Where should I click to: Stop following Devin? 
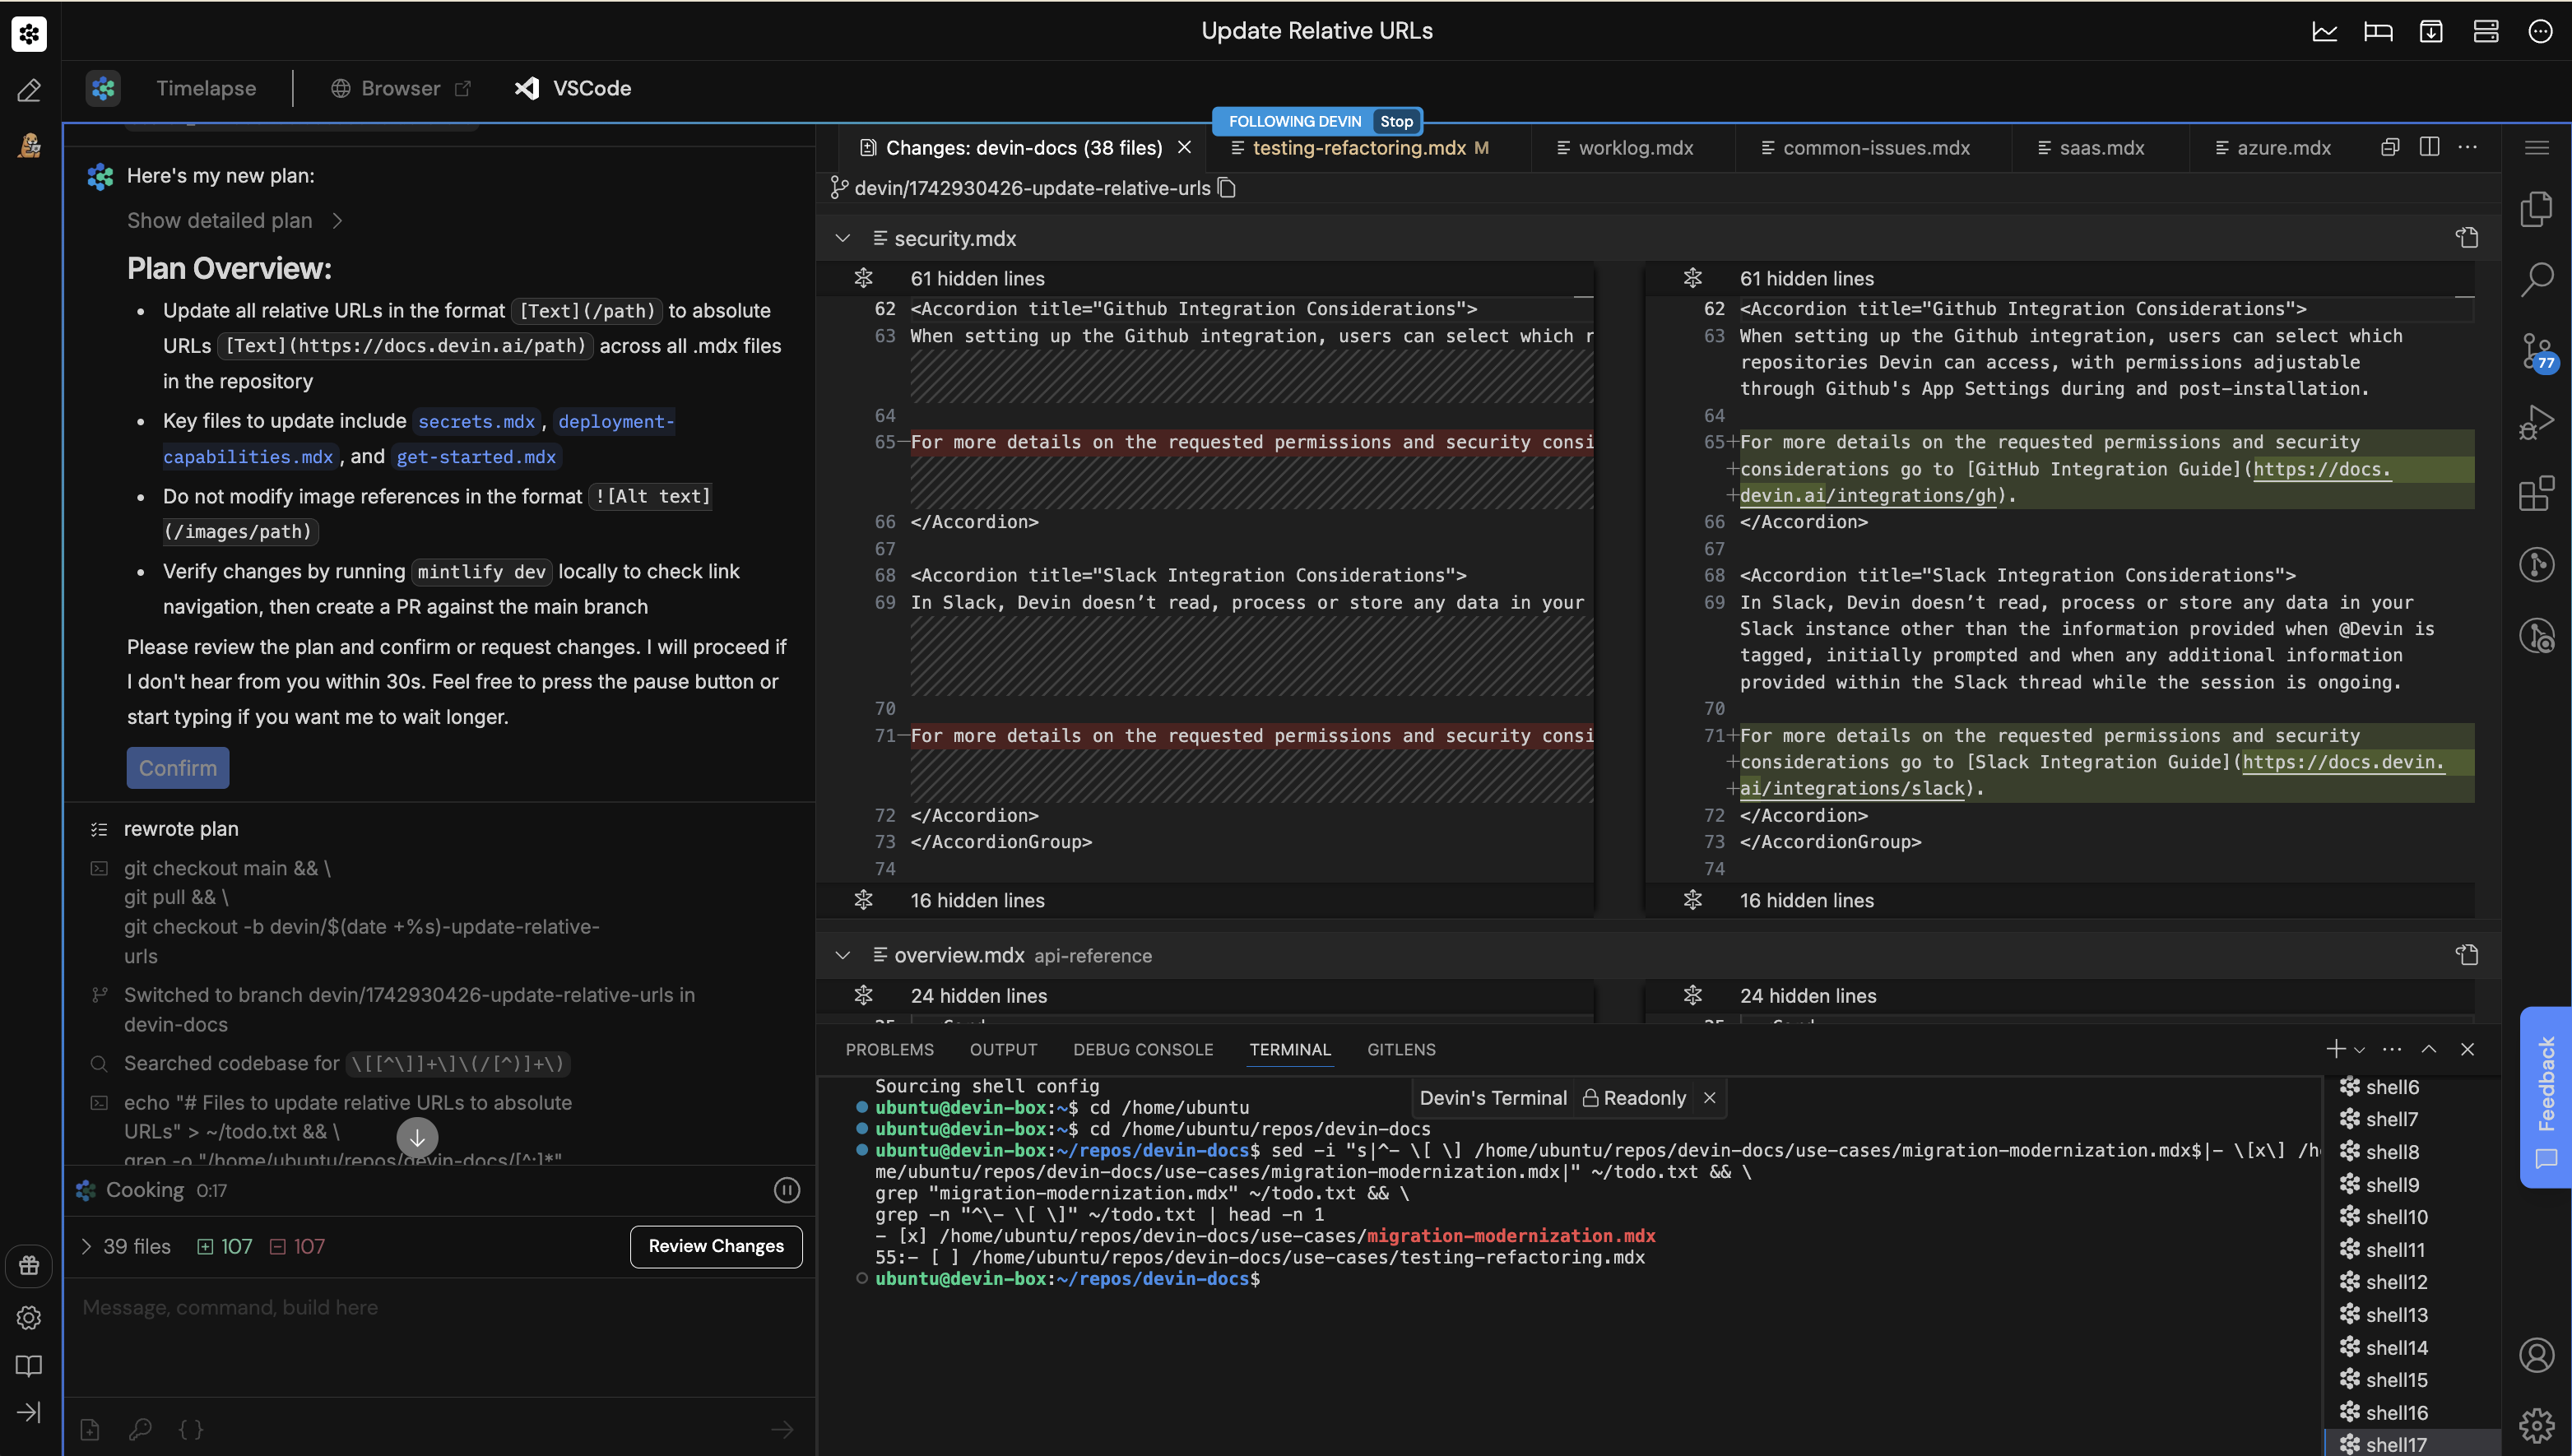[1396, 121]
